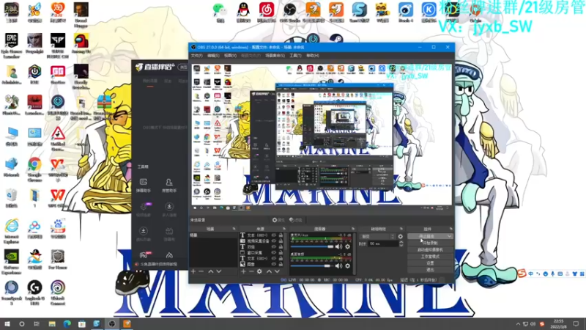The width and height of the screenshot is (586, 330).
Task: Mute the 桌面音频 audio channel
Action: 338,265
